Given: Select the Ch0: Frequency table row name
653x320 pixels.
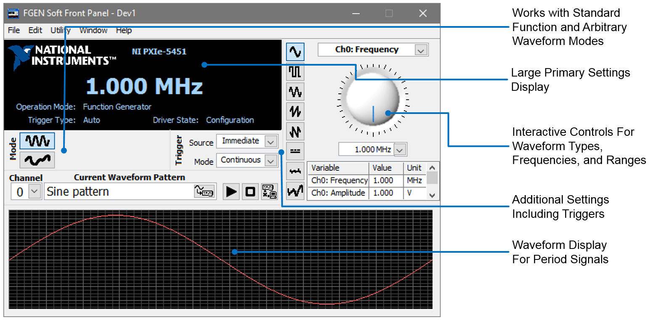Looking at the screenshot, I should [x=339, y=180].
